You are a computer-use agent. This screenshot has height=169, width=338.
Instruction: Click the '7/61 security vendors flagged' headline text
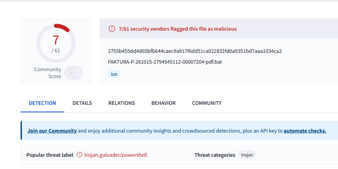(x=178, y=29)
